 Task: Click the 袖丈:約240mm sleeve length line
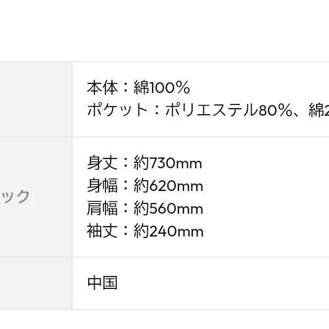pyautogui.click(x=145, y=231)
